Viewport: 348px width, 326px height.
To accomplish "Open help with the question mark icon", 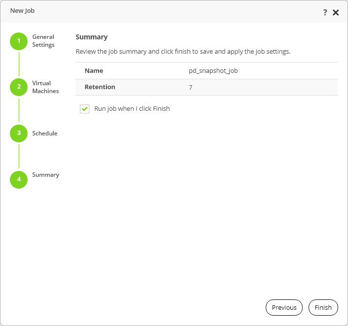I will click(325, 12).
